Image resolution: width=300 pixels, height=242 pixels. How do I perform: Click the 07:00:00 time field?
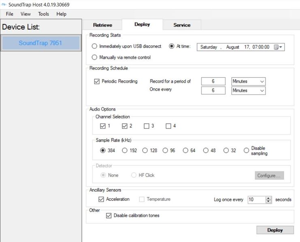point(261,47)
